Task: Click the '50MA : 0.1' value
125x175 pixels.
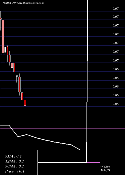Action: point(14,166)
